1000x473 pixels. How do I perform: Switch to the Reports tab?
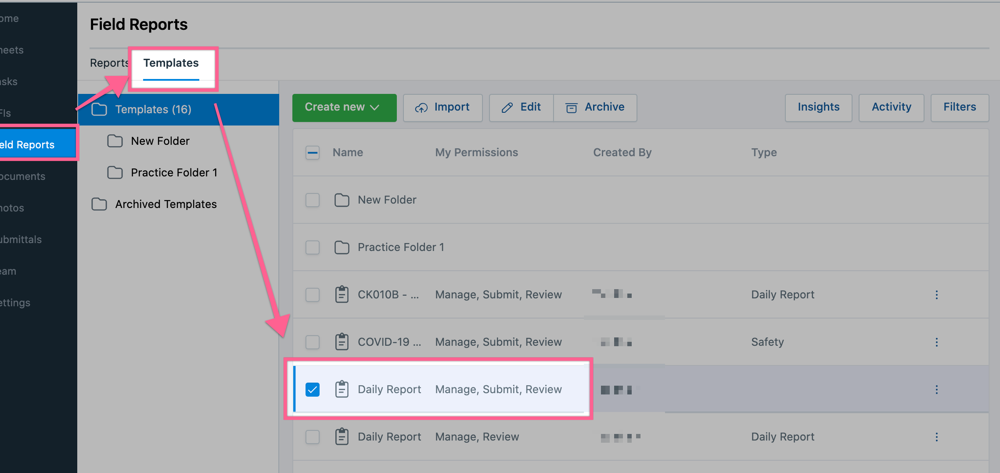(x=109, y=63)
